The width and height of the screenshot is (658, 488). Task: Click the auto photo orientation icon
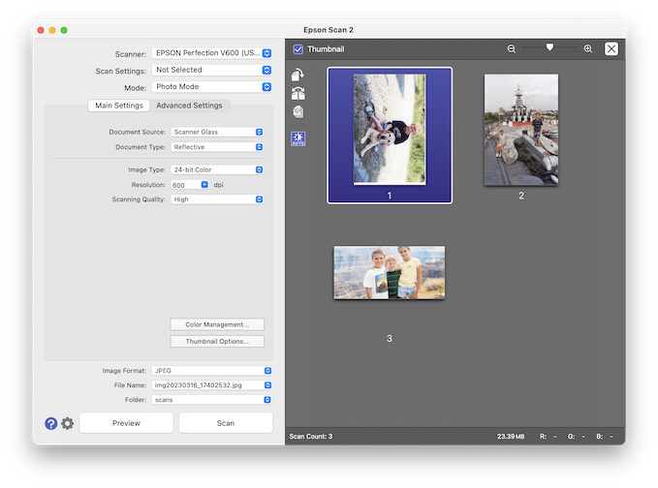[x=298, y=138]
